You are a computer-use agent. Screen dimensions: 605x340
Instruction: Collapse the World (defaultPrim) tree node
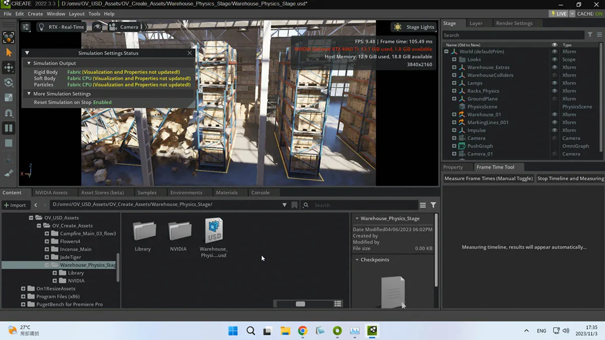click(x=446, y=51)
